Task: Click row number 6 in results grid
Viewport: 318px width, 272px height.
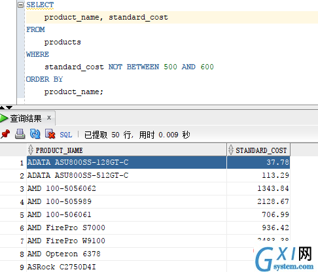Action: [22, 228]
